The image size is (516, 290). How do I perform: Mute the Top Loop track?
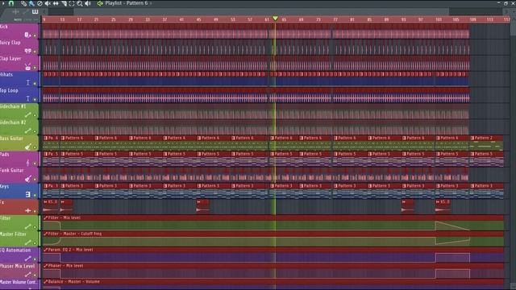pyautogui.click(x=35, y=99)
